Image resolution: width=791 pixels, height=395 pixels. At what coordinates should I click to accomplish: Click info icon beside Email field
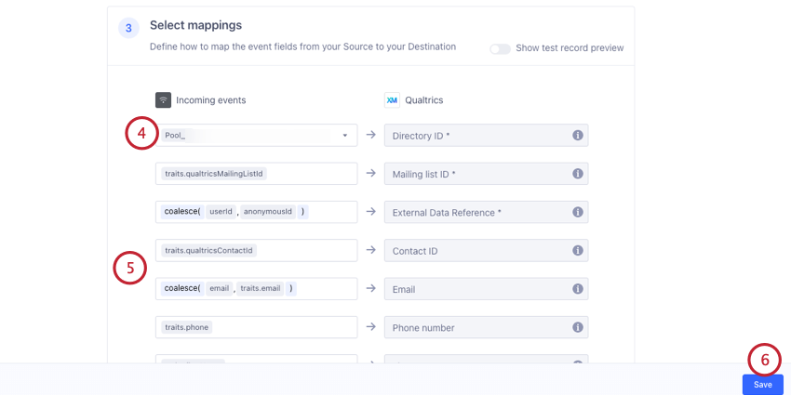click(x=577, y=289)
